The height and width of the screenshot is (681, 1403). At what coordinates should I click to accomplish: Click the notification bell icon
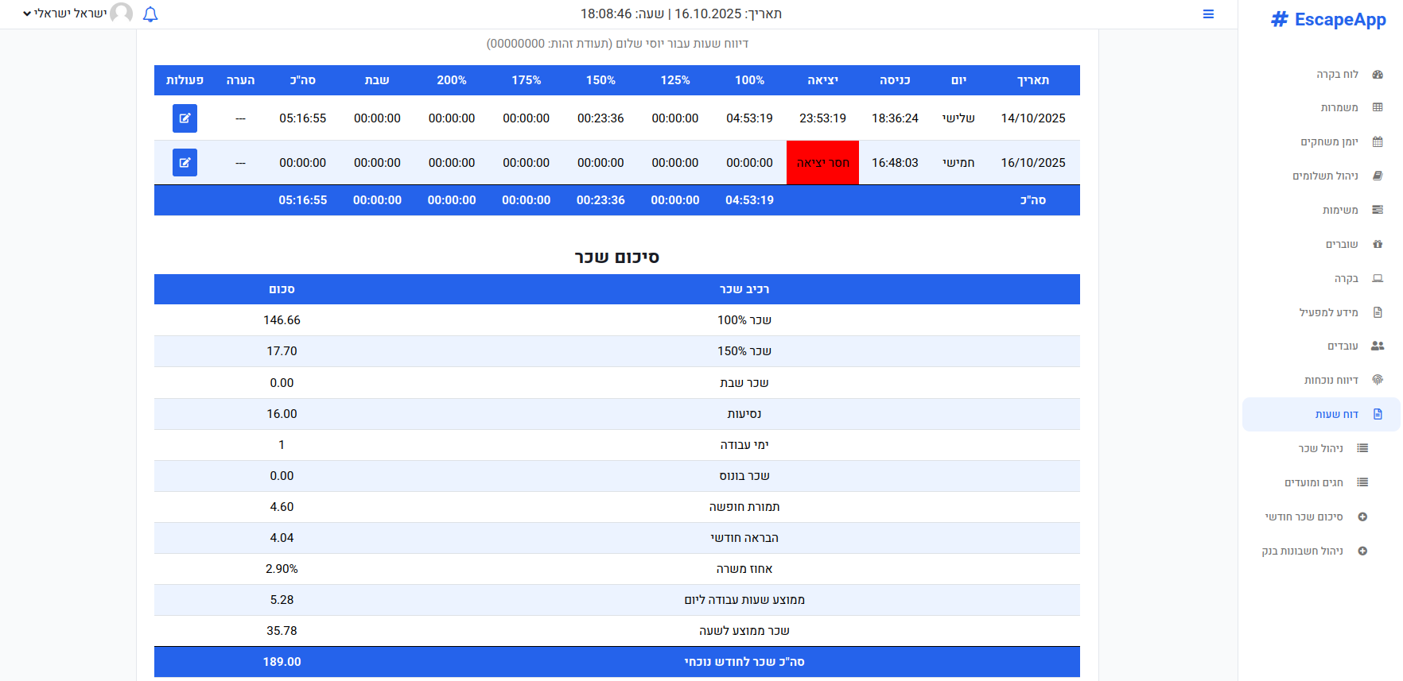150,14
